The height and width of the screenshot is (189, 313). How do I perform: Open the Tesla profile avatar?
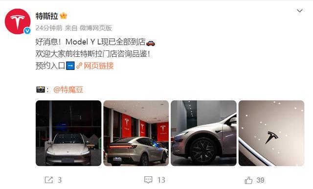(x=18, y=22)
